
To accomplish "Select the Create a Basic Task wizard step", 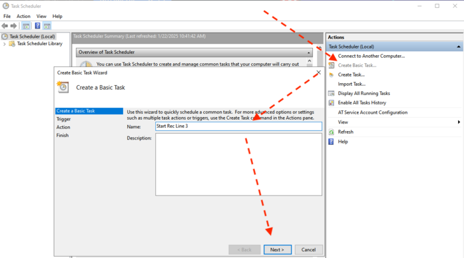I will [89, 111].
